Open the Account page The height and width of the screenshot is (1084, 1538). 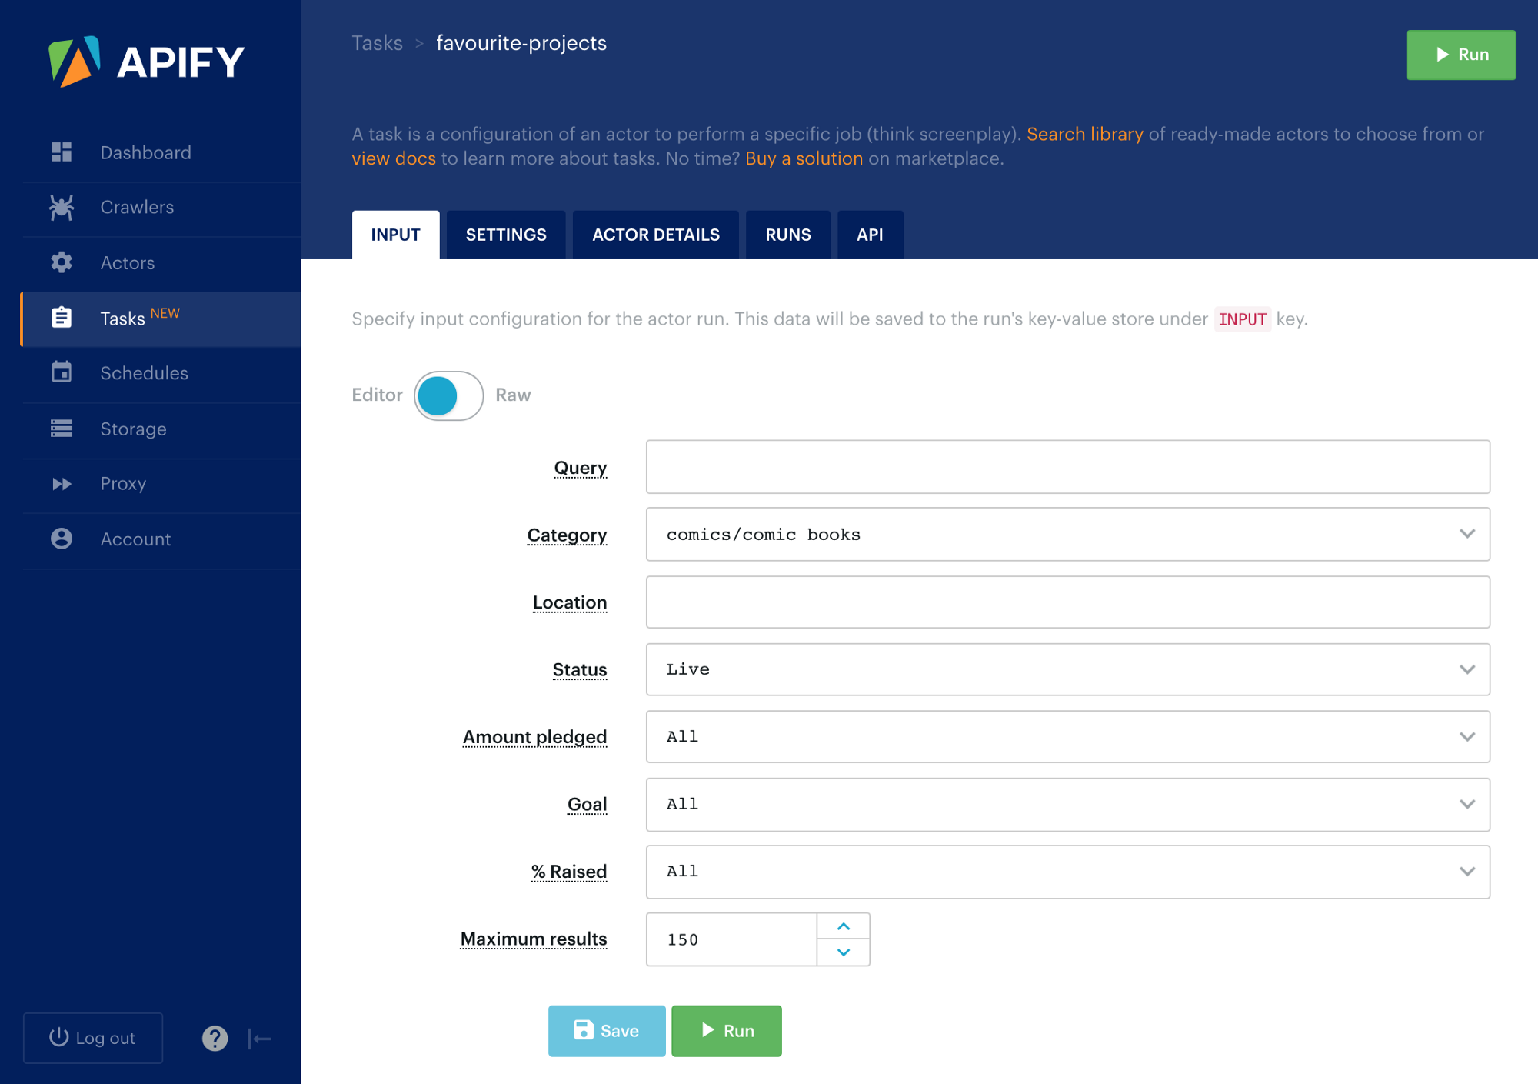(161, 539)
